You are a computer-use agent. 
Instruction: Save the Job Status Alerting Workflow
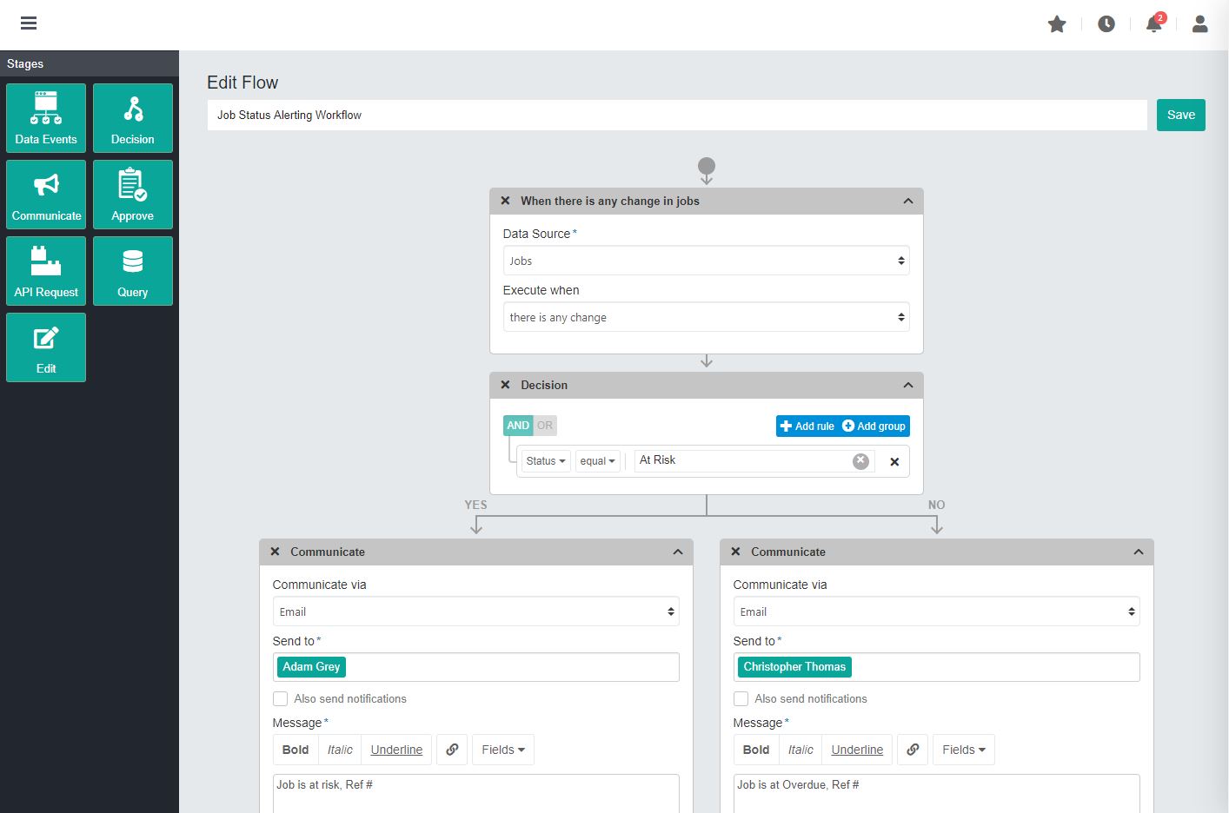point(1180,115)
